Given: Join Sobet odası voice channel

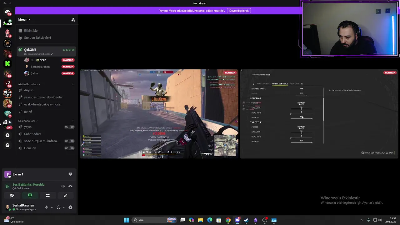Looking at the screenshot, I should point(46,134).
